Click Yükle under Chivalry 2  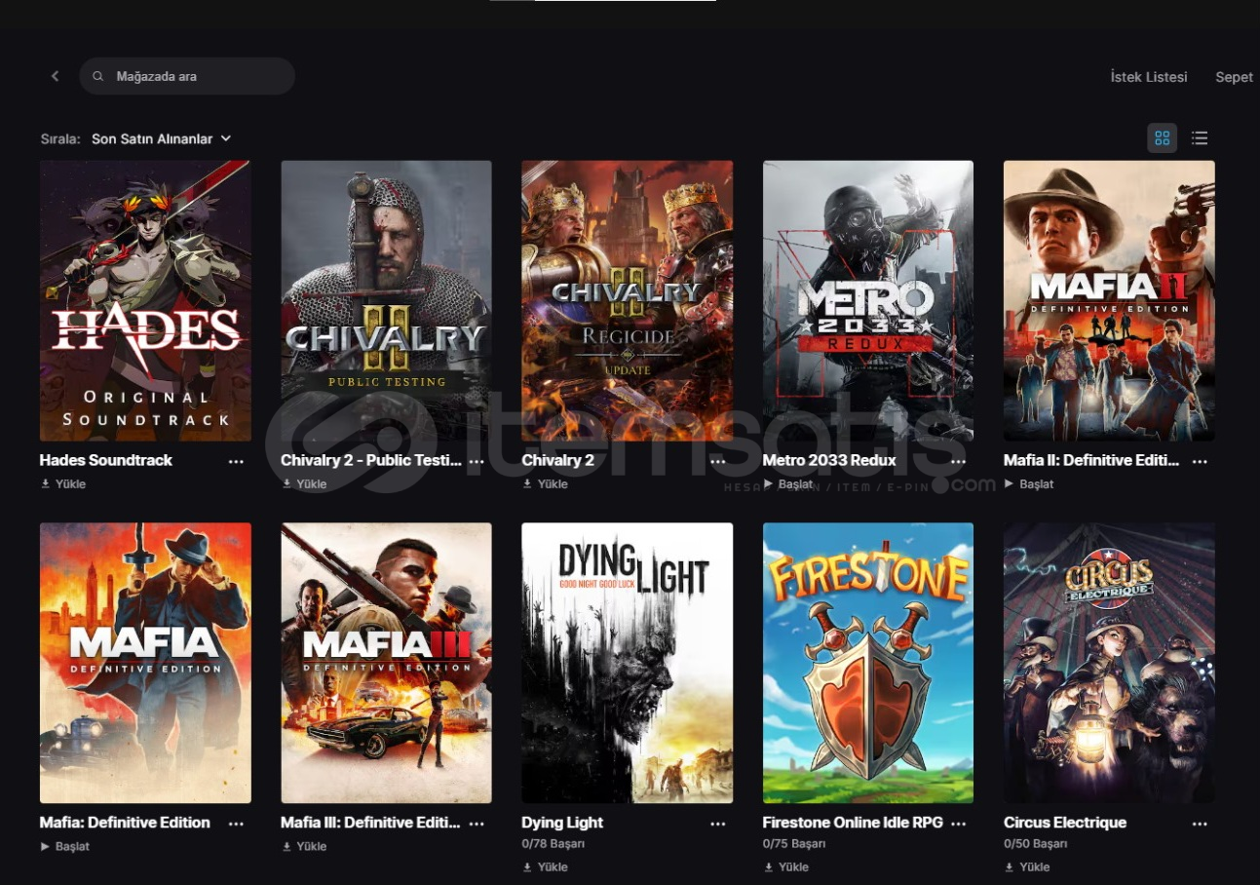[545, 484]
